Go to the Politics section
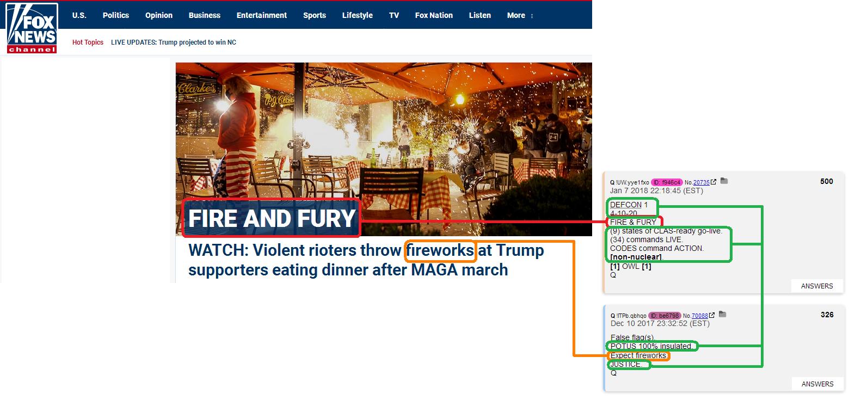855x406 pixels. 116,15
